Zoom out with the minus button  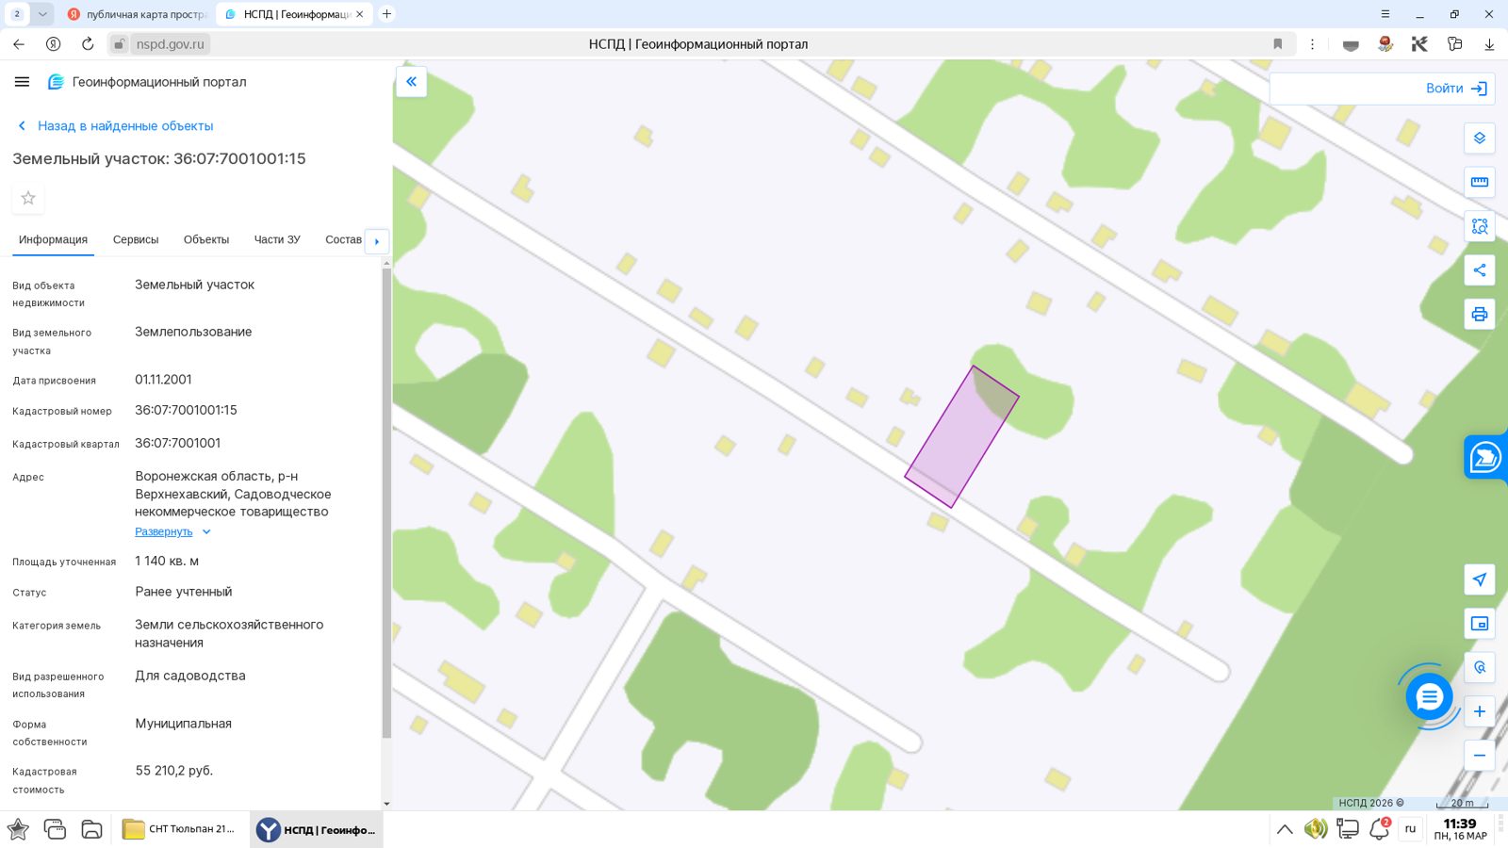point(1479,756)
